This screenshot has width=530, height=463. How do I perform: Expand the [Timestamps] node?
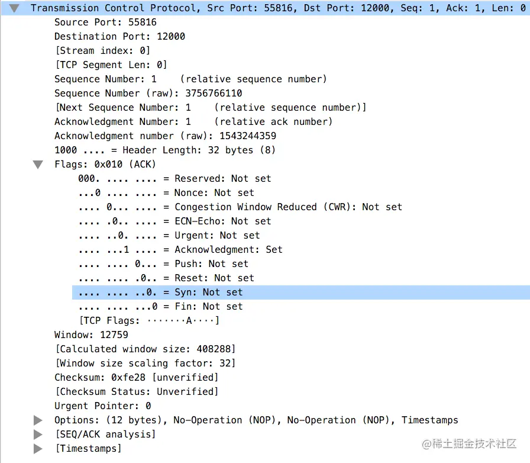tap(38, 449)
